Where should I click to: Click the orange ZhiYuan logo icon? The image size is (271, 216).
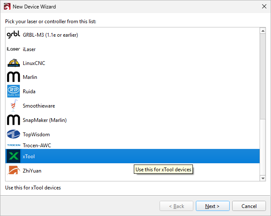(14, 170)
